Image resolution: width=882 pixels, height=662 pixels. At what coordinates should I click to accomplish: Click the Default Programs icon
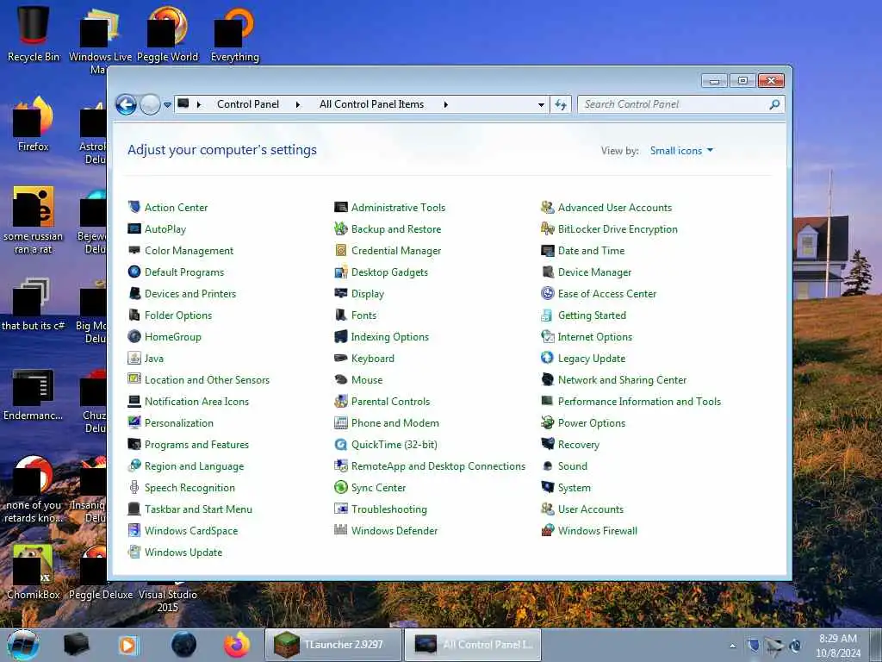click(134, 272)
